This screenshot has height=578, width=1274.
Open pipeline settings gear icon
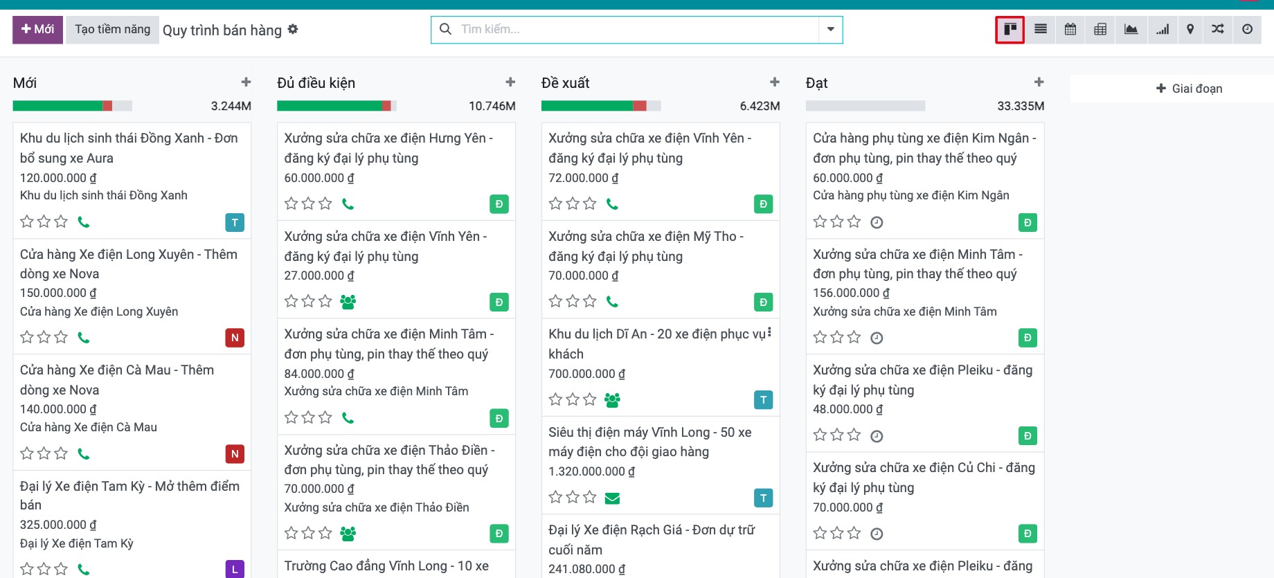(293, 29)
